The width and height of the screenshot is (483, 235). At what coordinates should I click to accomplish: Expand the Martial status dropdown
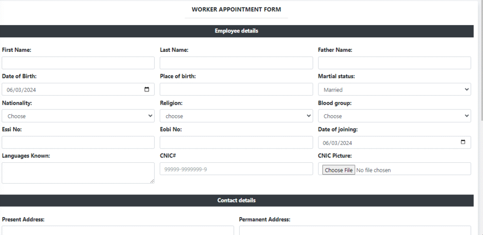[394, 89]
